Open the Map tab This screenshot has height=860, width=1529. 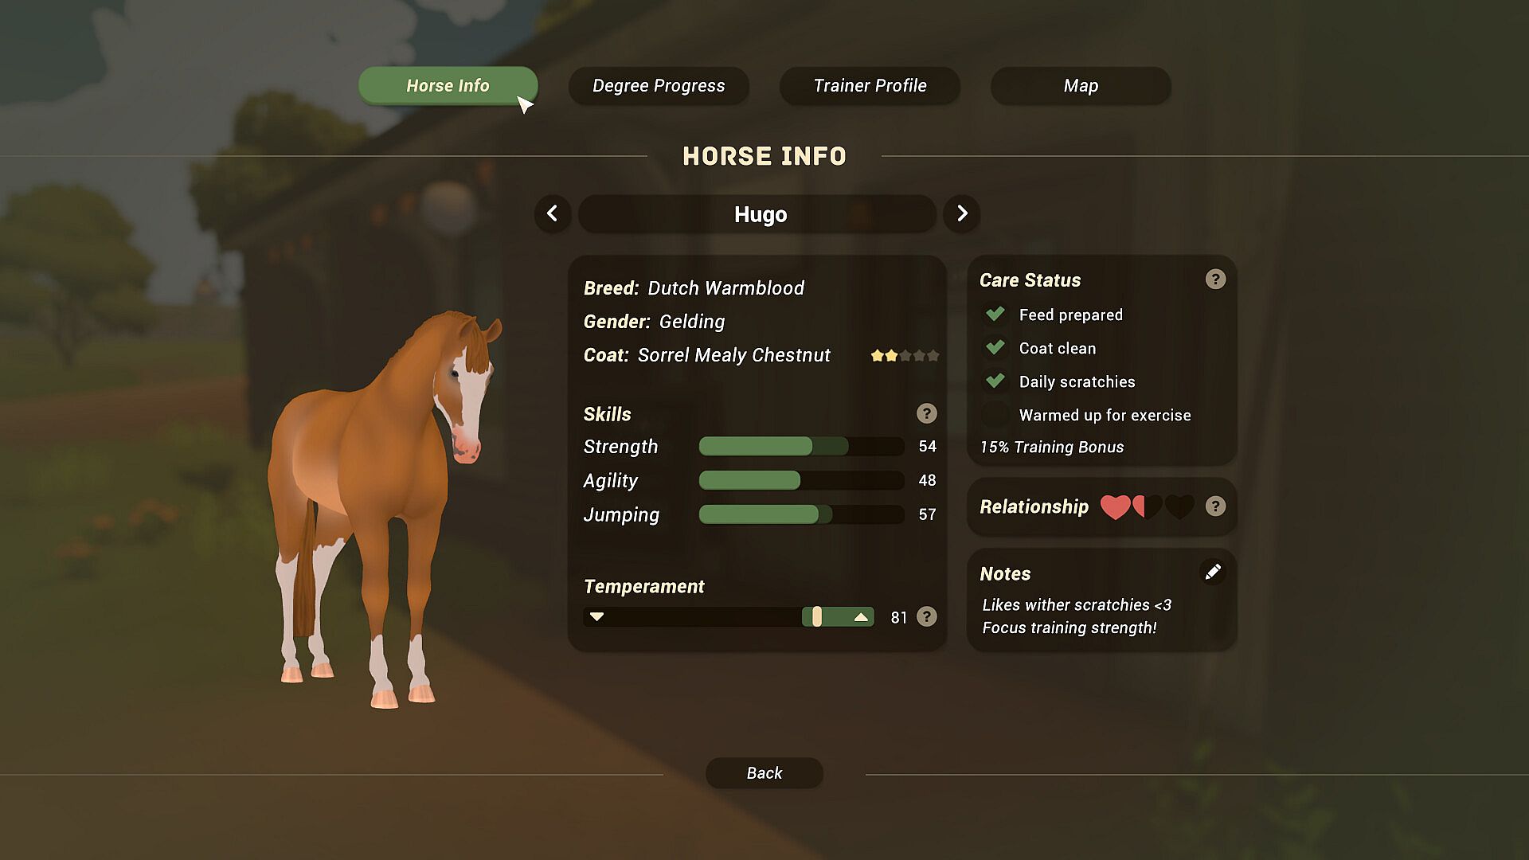point(1081,86)
